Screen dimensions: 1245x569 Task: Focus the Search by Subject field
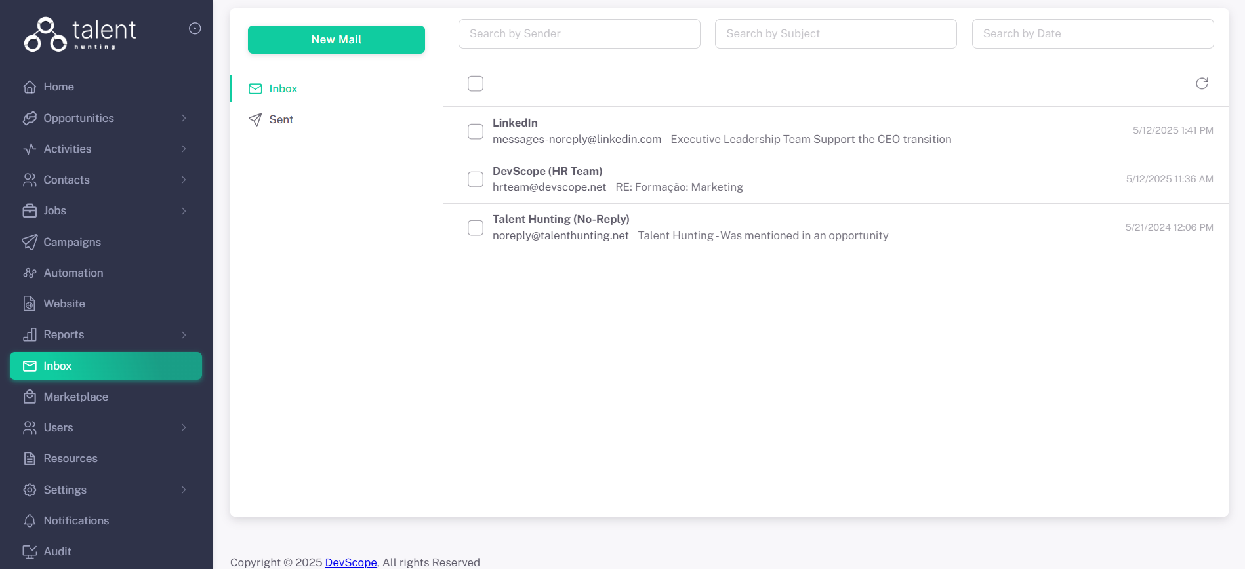[x=835, y=33]
